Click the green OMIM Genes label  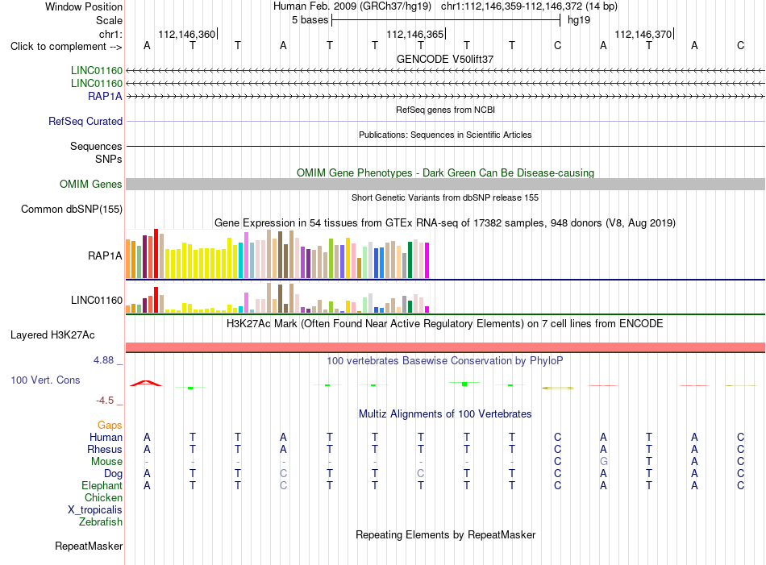[91, 184]
